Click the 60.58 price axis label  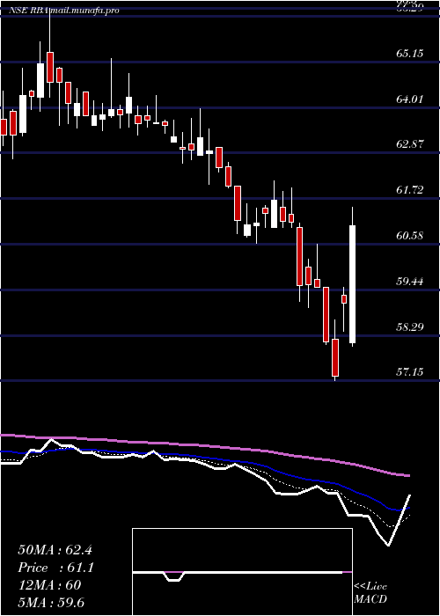[x=410, y=236]
